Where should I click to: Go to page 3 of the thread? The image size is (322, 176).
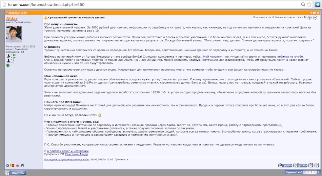(311, 172)
